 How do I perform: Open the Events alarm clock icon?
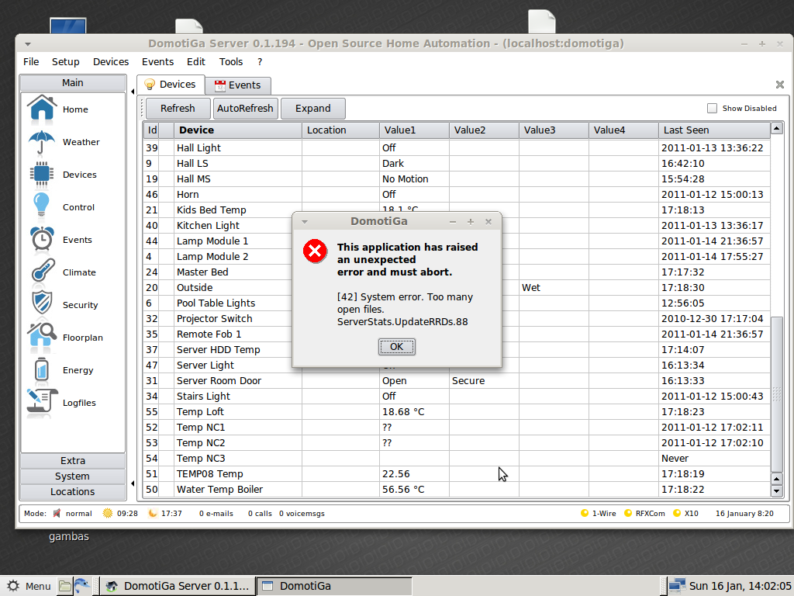point(42,239)
